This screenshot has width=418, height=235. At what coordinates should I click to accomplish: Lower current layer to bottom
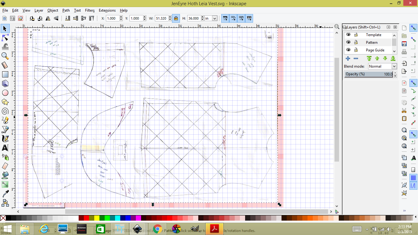393,58
